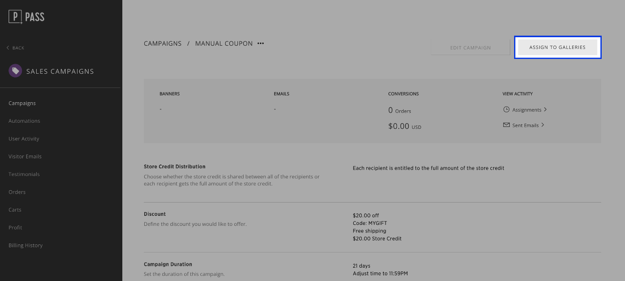Open User Activity page
The image size is (625, 281).
point(24,139)
